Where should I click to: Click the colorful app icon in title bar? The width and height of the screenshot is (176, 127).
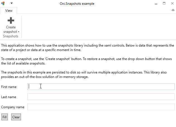pyautogui.click(x=3, y=3)
